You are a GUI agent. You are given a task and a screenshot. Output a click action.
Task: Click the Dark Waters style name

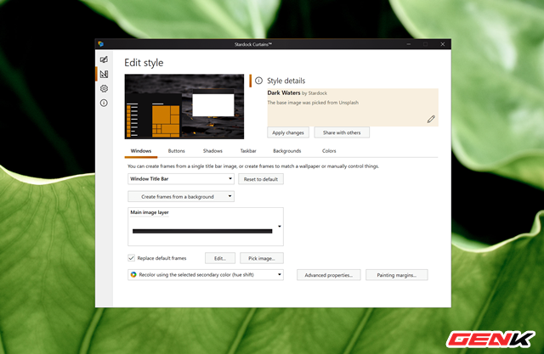coord(283,93)
